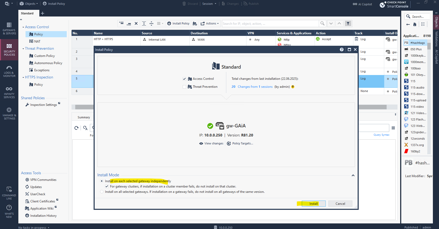Open AI Copilot from the top bar
439x229 pixels.
(x=362, y=4)
